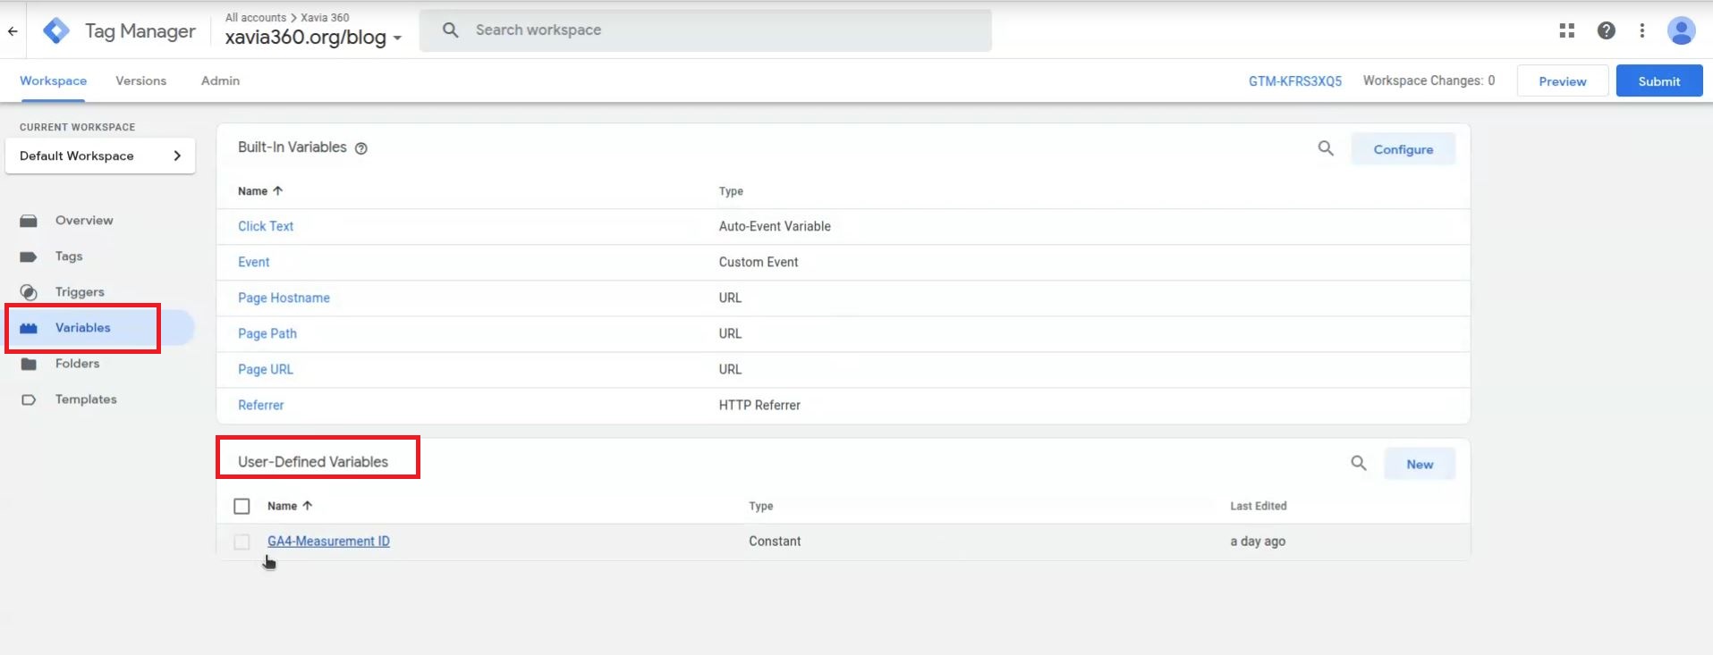Sort User-Defined Variables by Name arrow
The height and width of the screenshot is (655, 1713).
coord(307,506)
